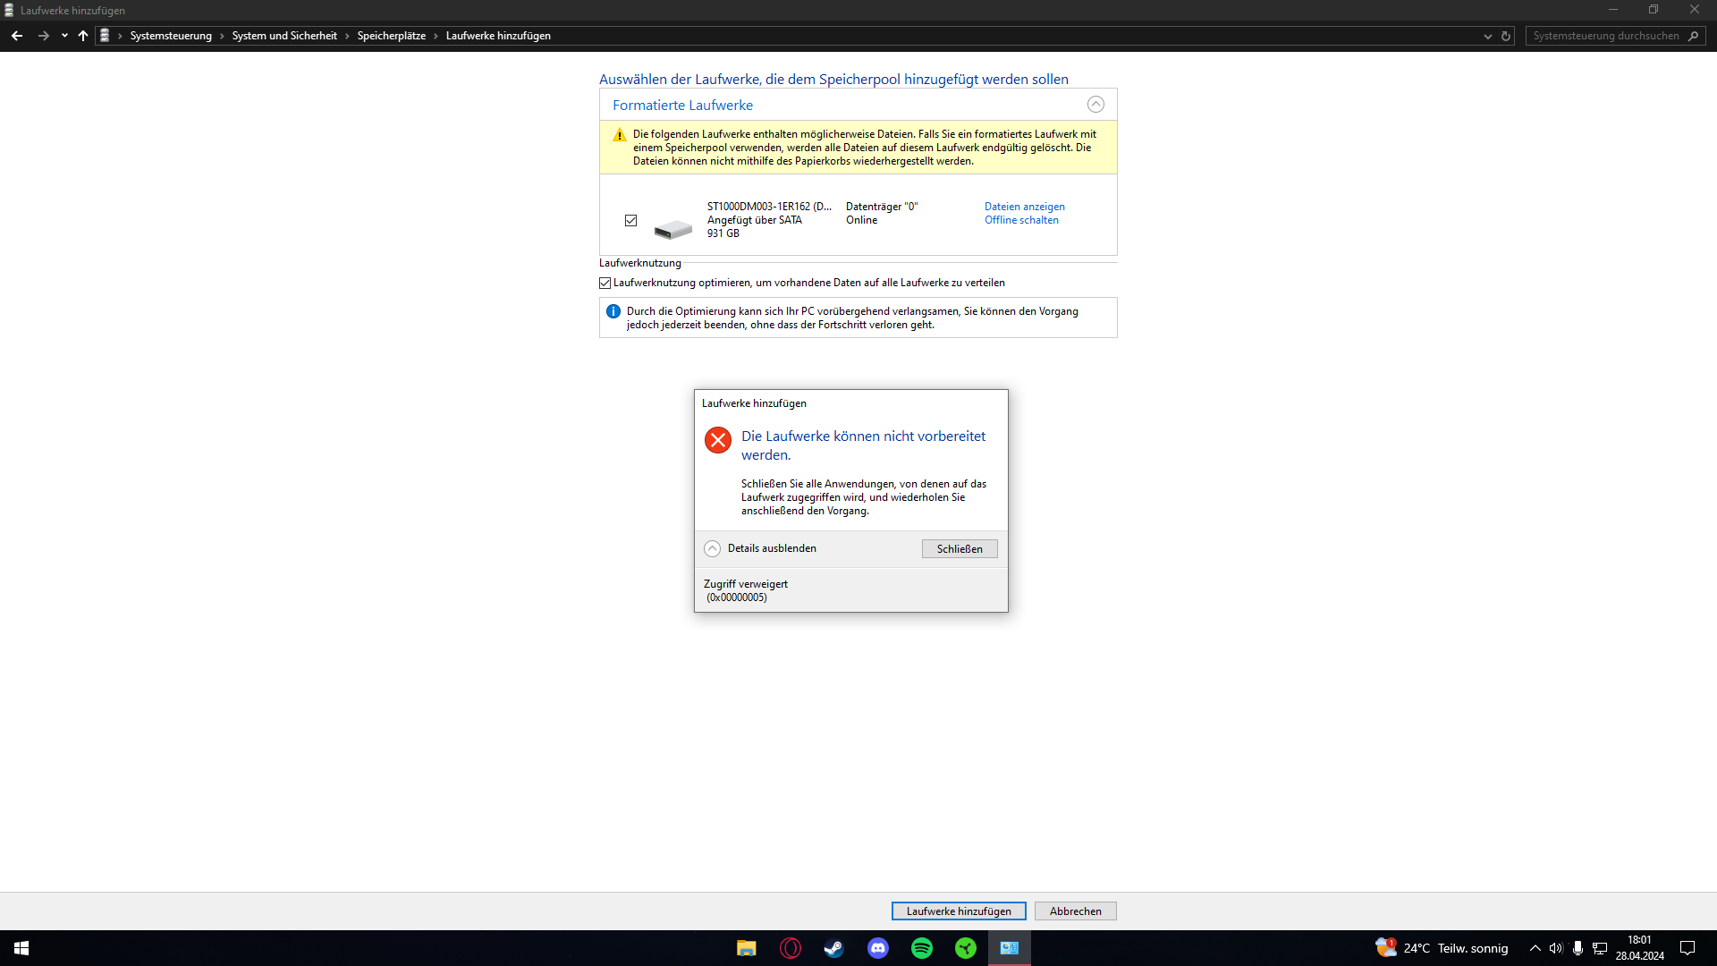Collapse the Formatierte Laufwerke section
Image resolution: width=1717 pixels, height=966 pixels.
point(1095,105)
